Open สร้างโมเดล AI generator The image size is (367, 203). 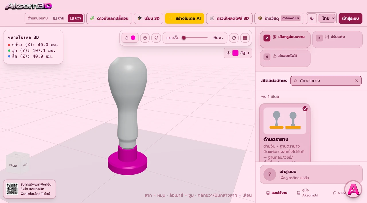[x=185, y=18]
